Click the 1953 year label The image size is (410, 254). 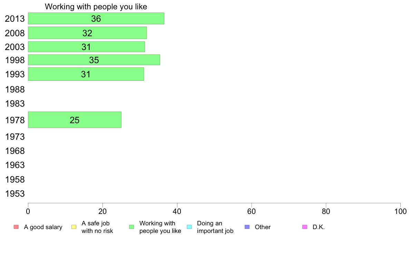pyautogui.click(x=15, y=194)
